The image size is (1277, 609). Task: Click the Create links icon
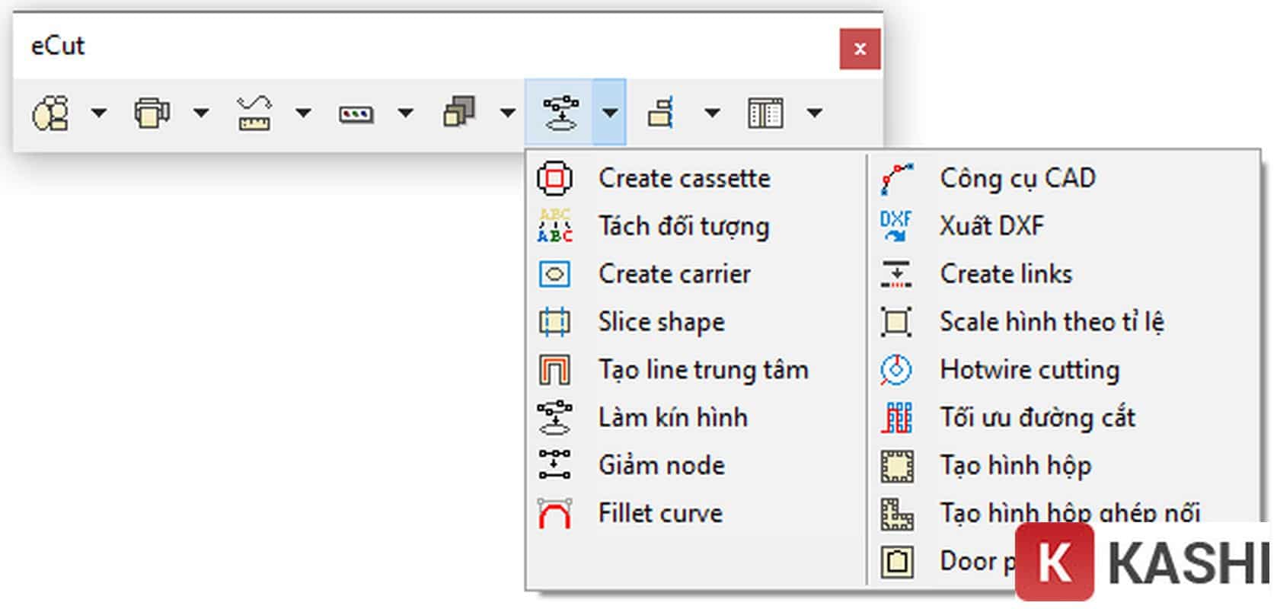tap(896, 274)
